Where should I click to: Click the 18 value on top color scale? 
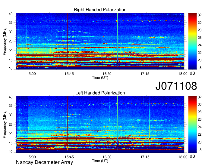point(200,68)
